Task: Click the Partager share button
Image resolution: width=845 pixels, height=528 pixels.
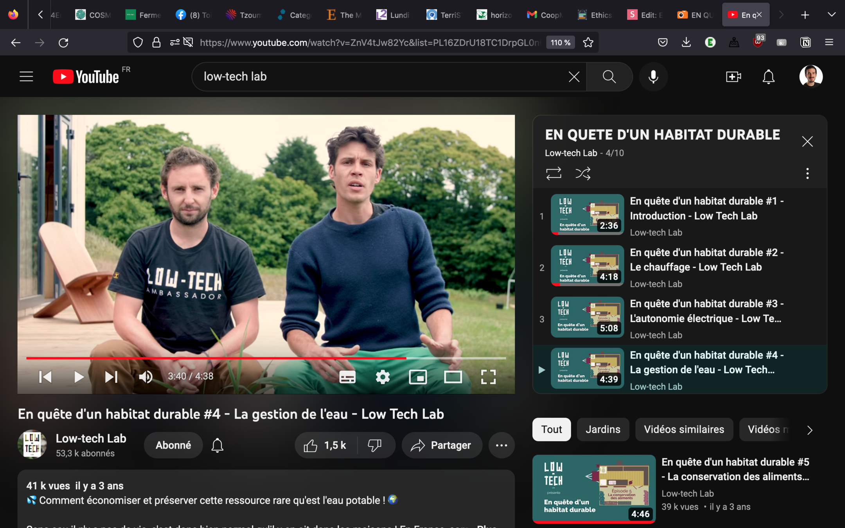Action: tap(442, 445)
